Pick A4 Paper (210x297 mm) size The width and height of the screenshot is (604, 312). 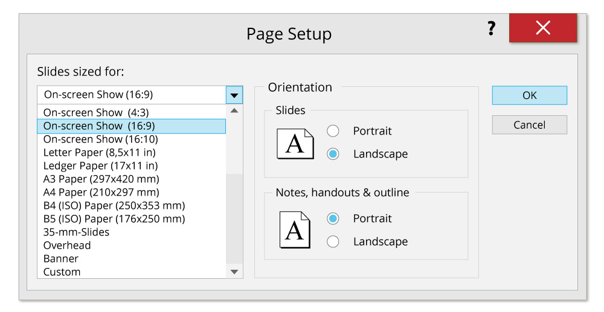click(101, 193)
